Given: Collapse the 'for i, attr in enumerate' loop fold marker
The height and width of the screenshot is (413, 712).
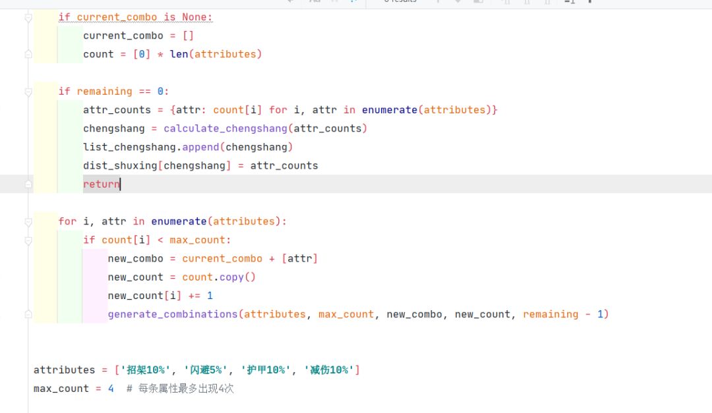Looking at the screenshot, I should [x=28, y=221].
